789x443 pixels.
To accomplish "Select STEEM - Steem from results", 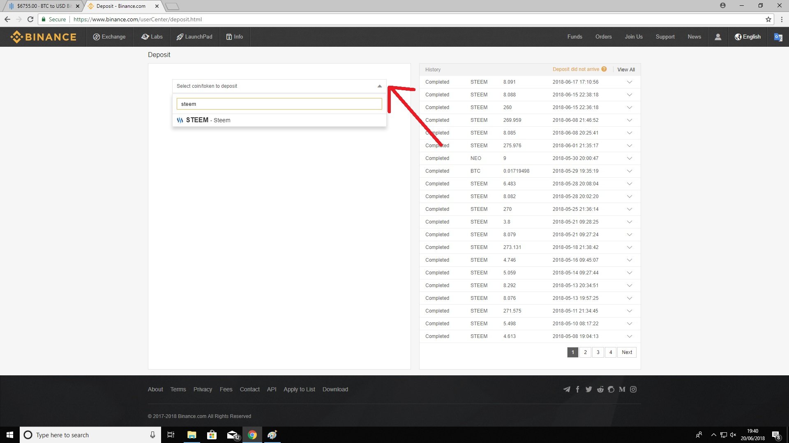I will tap(208, 120).
